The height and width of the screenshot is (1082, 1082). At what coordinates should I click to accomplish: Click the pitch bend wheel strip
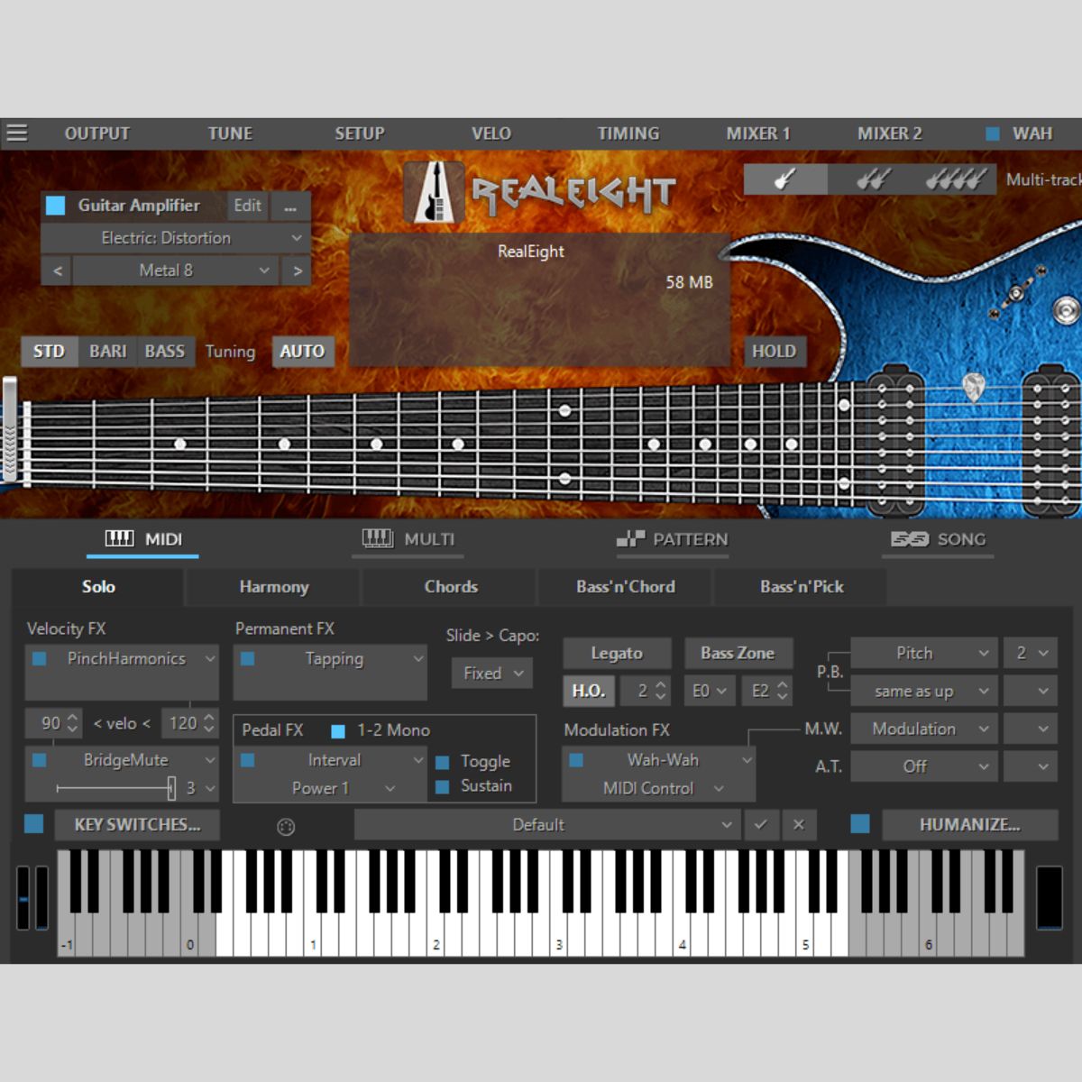[x=23, y=898]
